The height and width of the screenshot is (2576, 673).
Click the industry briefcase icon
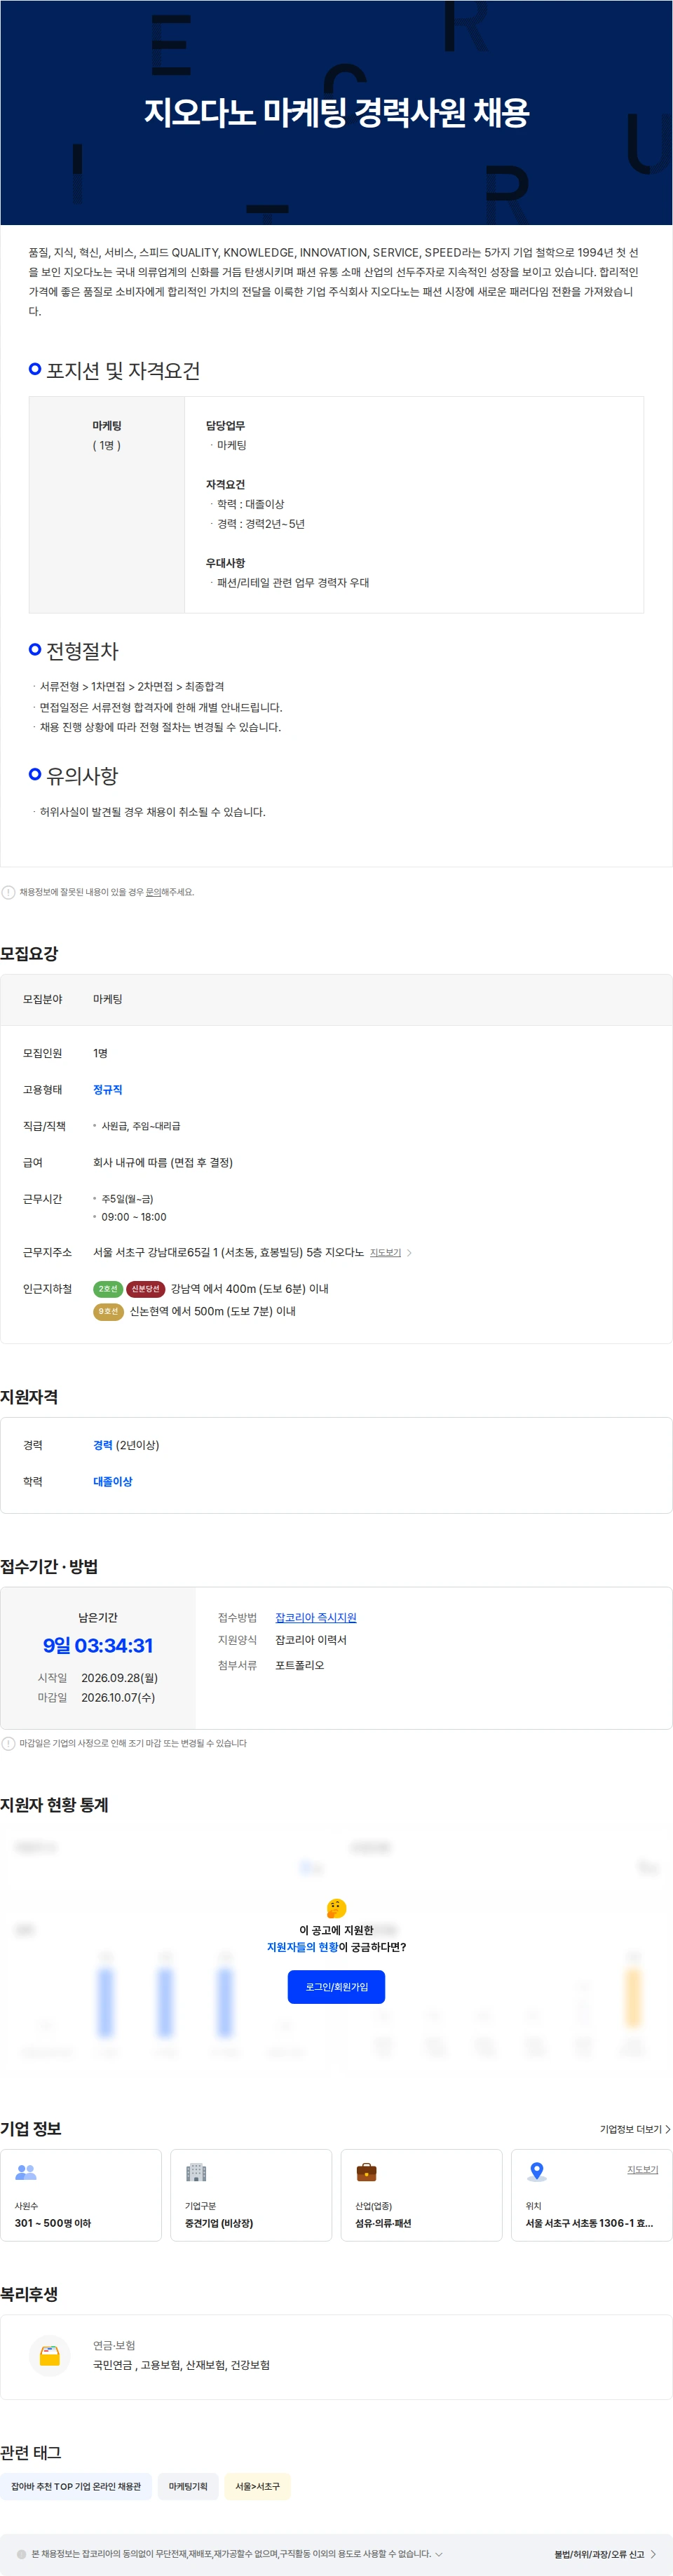pyautogui.click(x=367, y=2172)
